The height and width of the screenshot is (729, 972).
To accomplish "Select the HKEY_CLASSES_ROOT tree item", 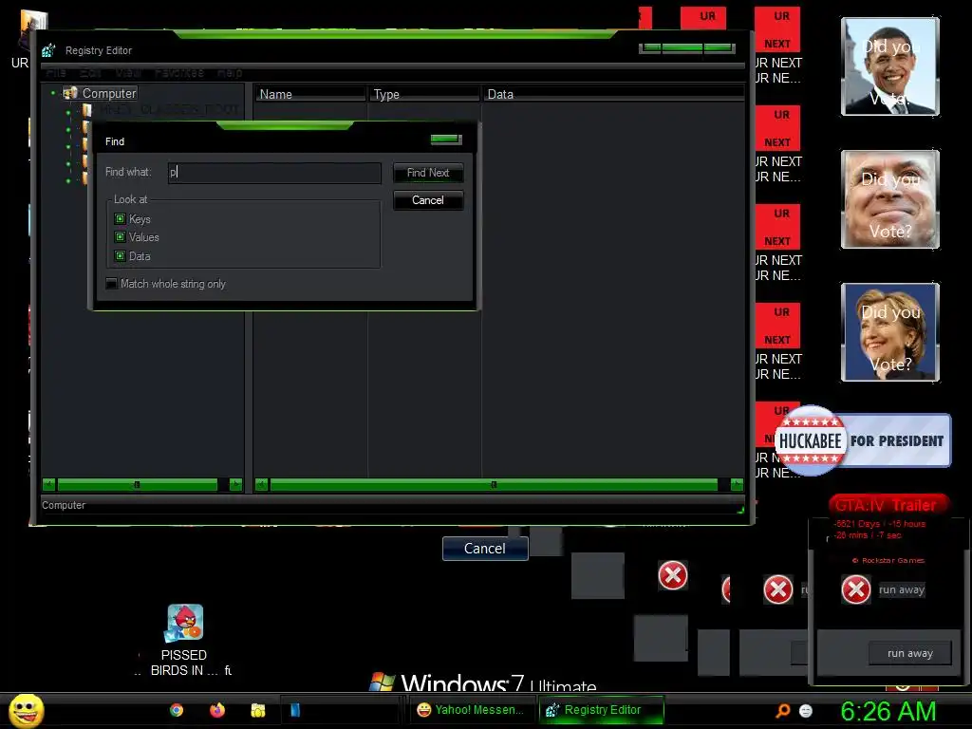I will click(169, 110).
